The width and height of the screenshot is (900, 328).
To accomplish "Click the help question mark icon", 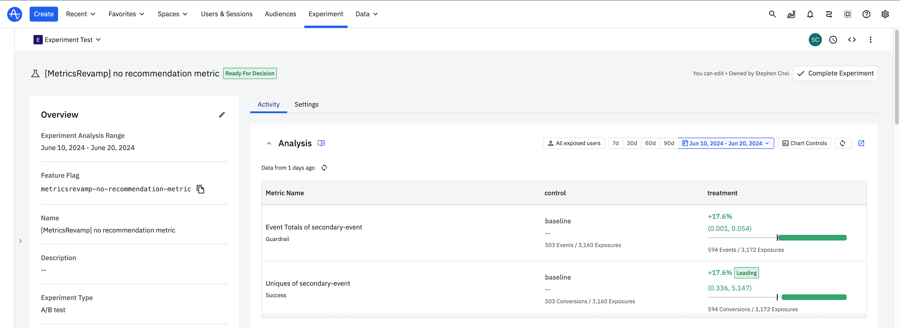I will pos(866,14).
